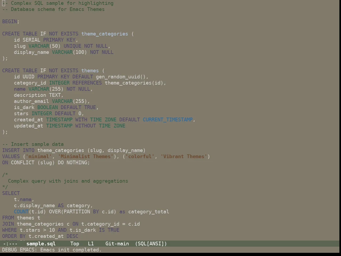The height and width of the screenshot is (256, 341).
Task: Click the SELECT keyword
Action: [11, 193]
